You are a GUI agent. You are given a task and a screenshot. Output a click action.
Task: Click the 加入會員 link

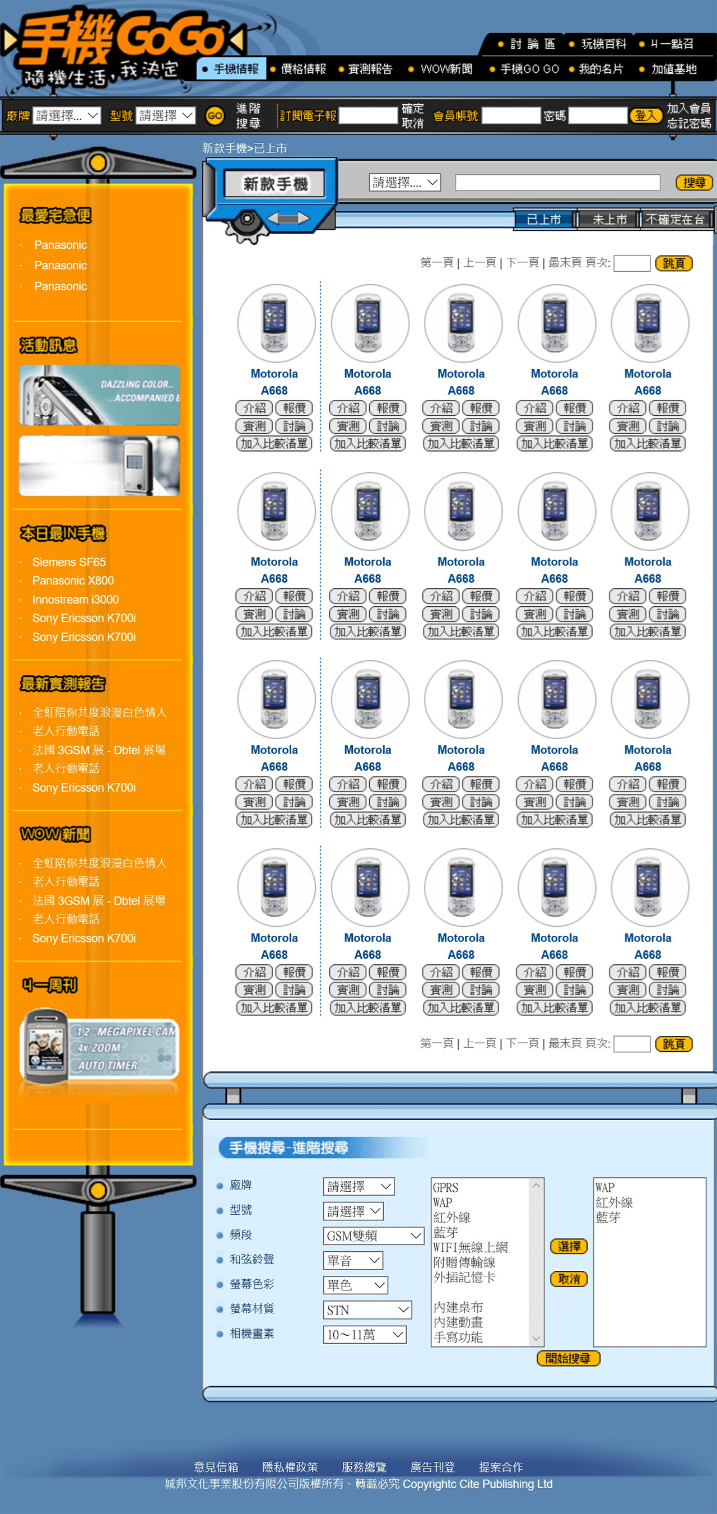[688, 109]
